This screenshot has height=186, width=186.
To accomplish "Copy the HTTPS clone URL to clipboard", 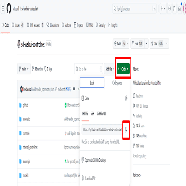I will pyautogui.click(x=126, y=130).
